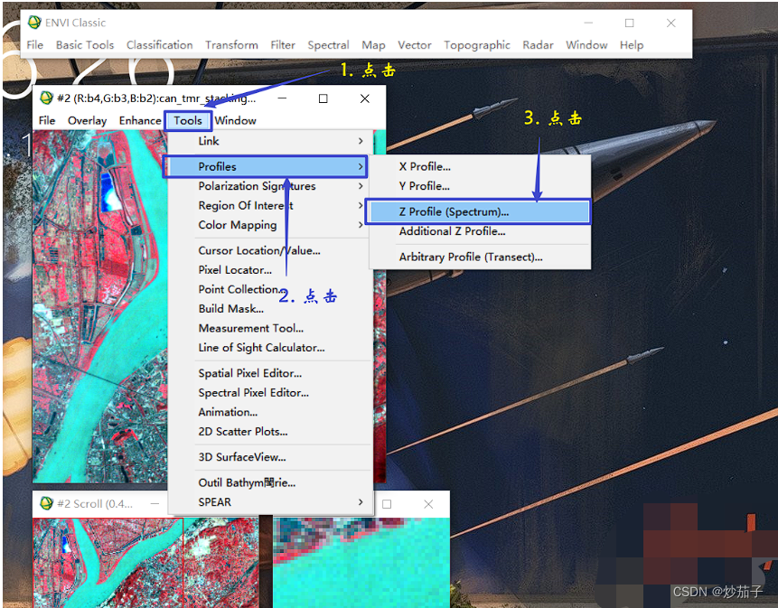Open the Spectral menu
This screenshot has height=608, width=778.
328,45
